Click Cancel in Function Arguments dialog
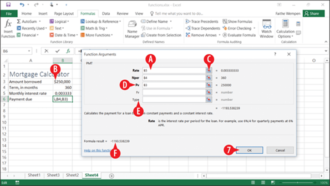 pos(280,150)
